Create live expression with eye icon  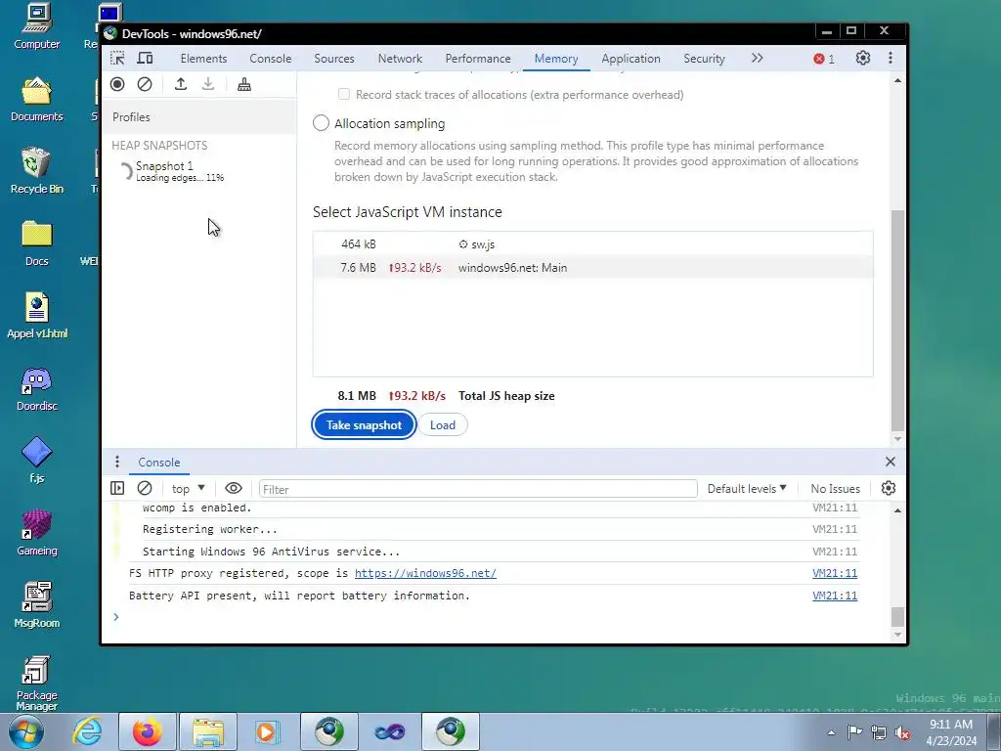pos(234,489)
